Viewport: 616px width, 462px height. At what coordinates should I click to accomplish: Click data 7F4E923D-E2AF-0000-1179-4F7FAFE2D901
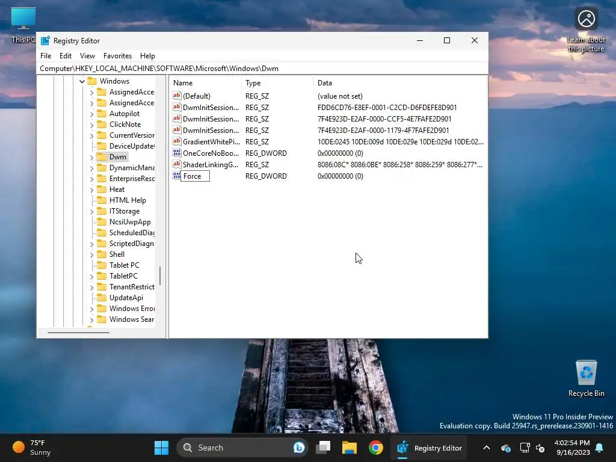point(383,130)
